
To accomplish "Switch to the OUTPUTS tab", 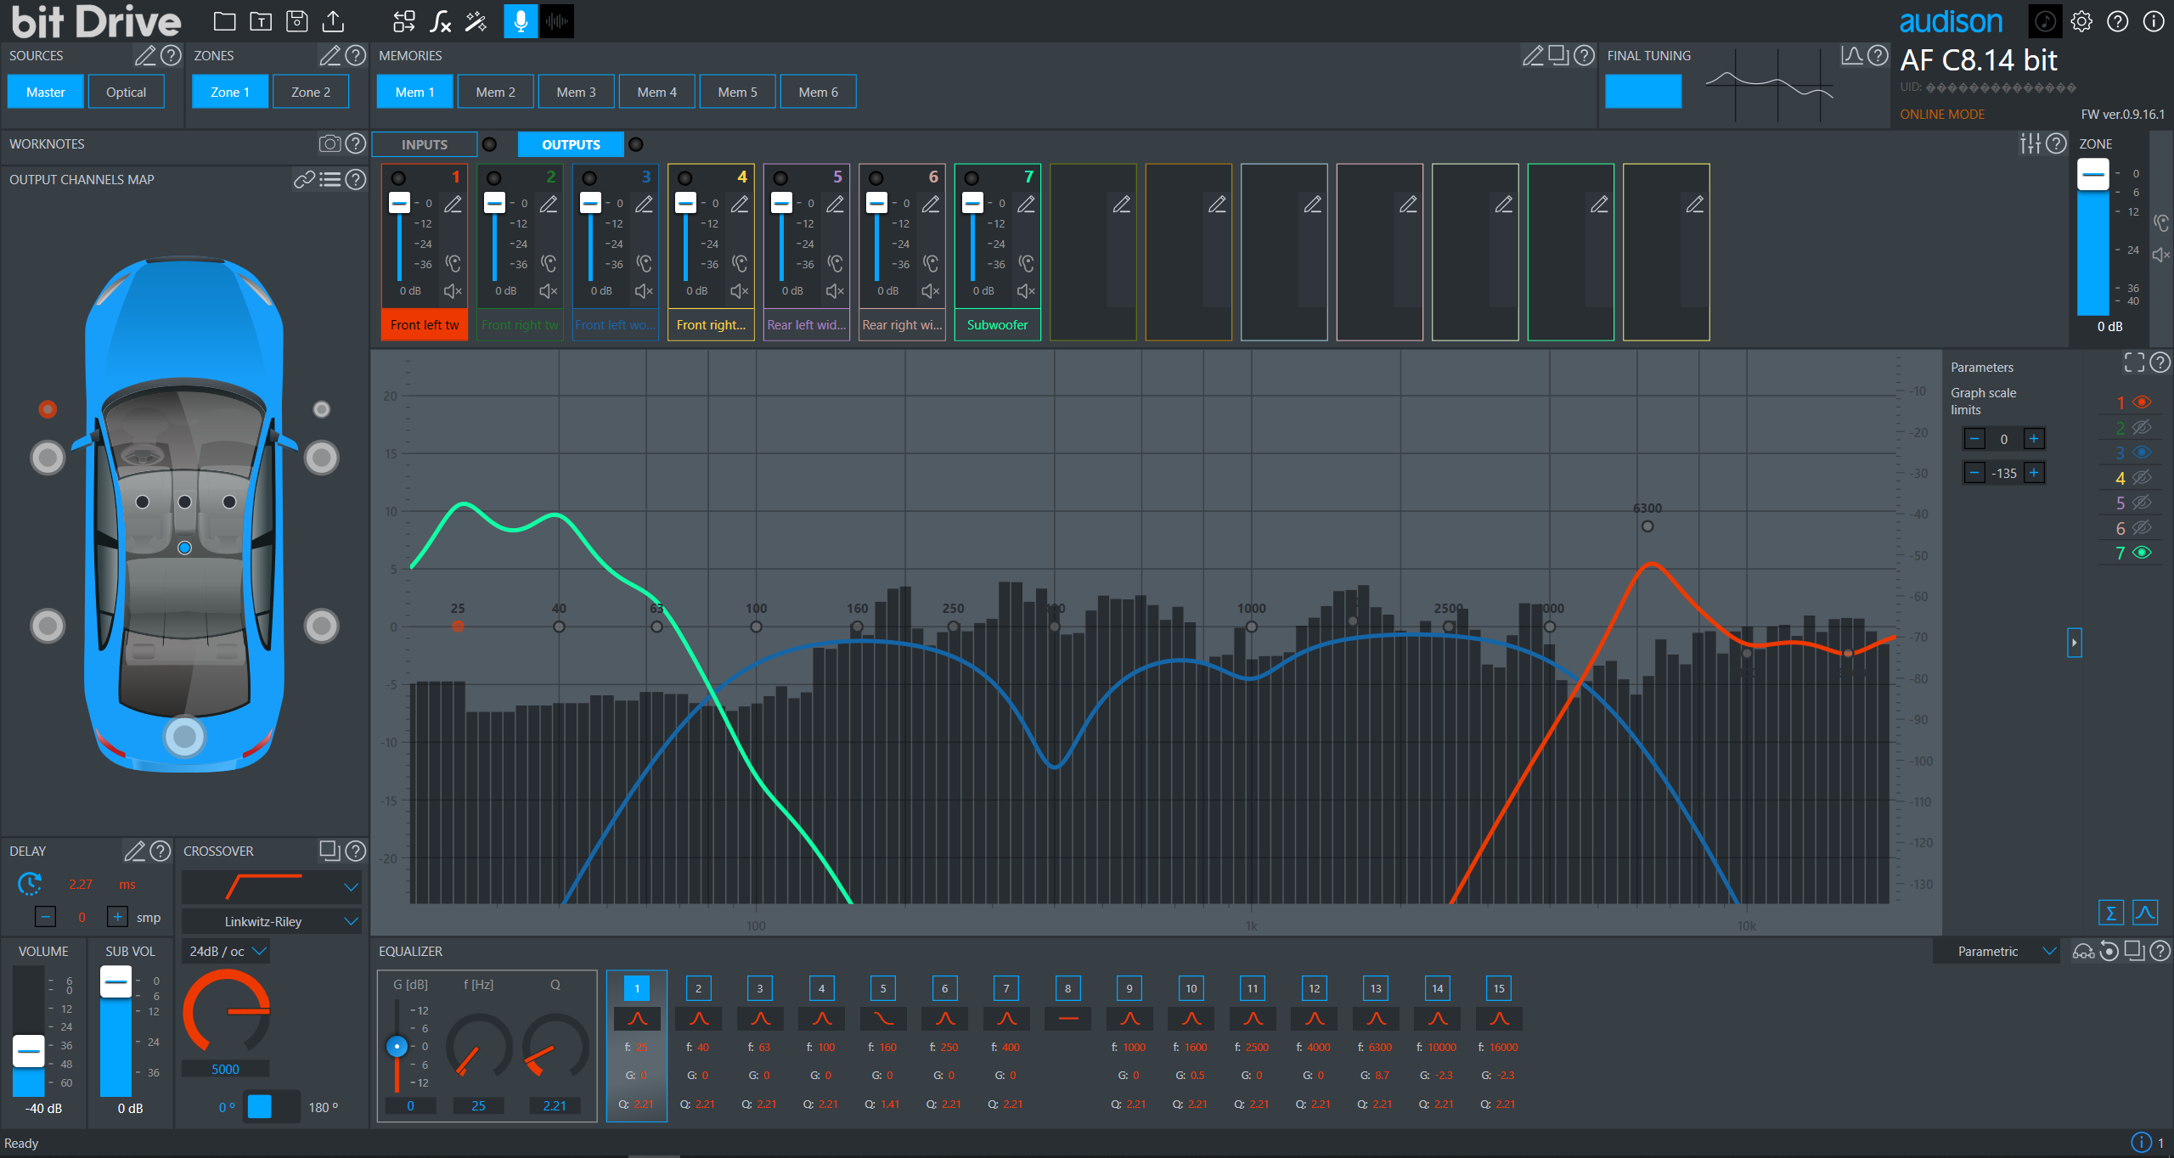I will pyautogui.click(x=571, y=144).
